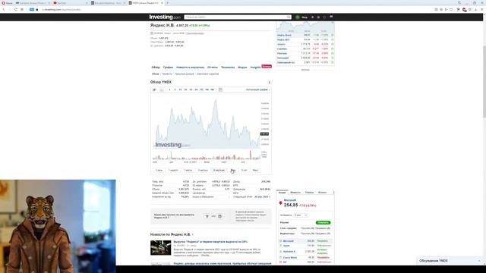
Task: Select the Индексы tab in sidebar widget
Action: tap(295, 193)
